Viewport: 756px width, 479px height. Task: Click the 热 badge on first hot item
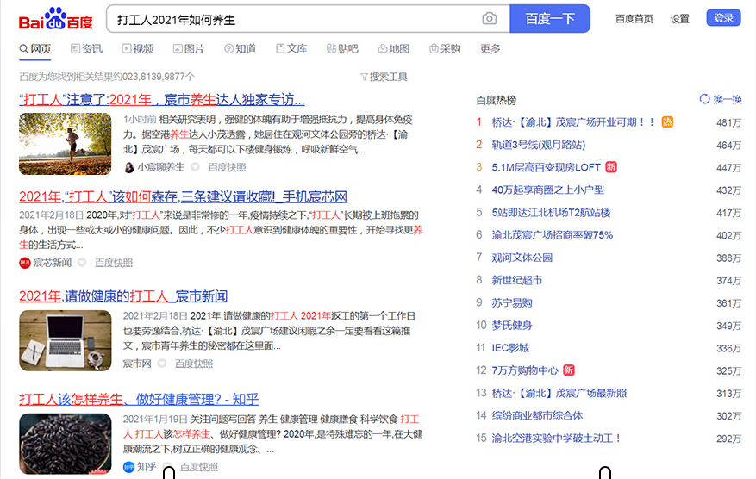coord(667,122)
